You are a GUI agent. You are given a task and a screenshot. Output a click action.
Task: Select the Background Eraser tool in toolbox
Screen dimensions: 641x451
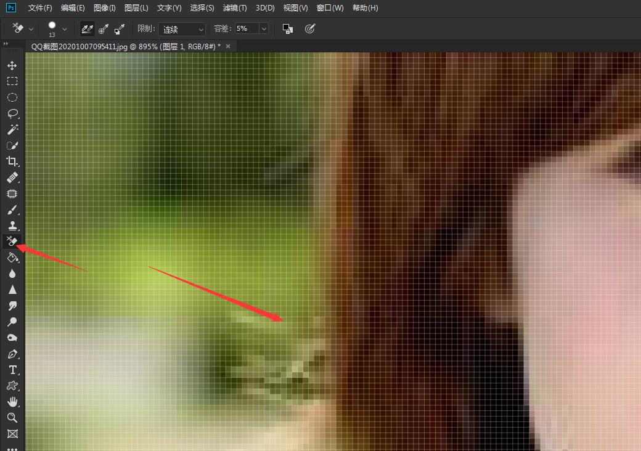(x=12, y=242)
